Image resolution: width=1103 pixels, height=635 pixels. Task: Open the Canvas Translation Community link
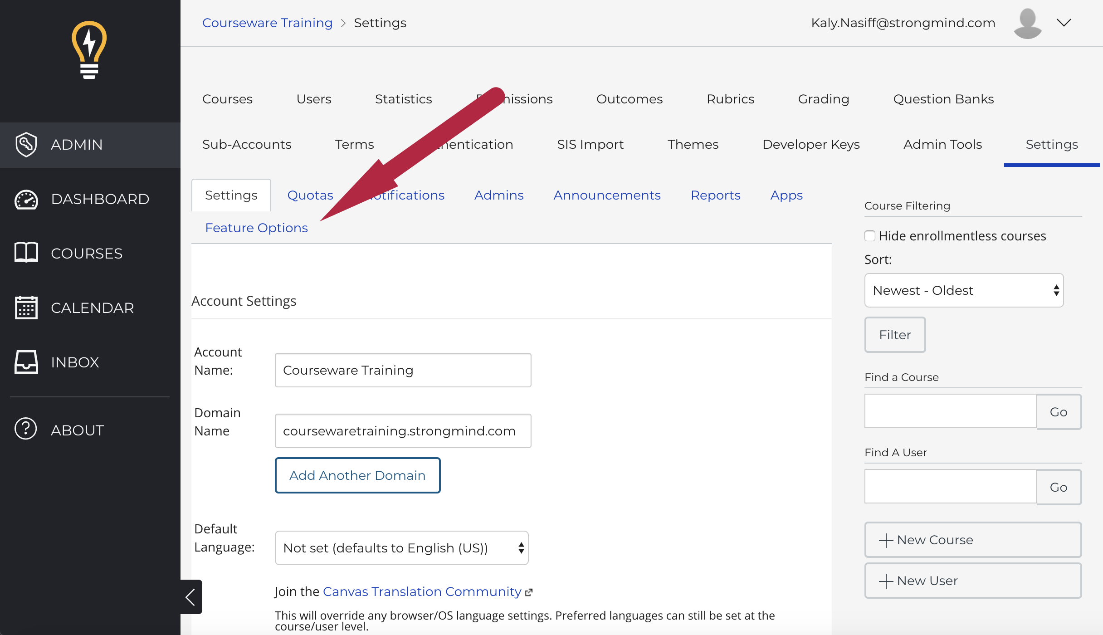point(421,592)
